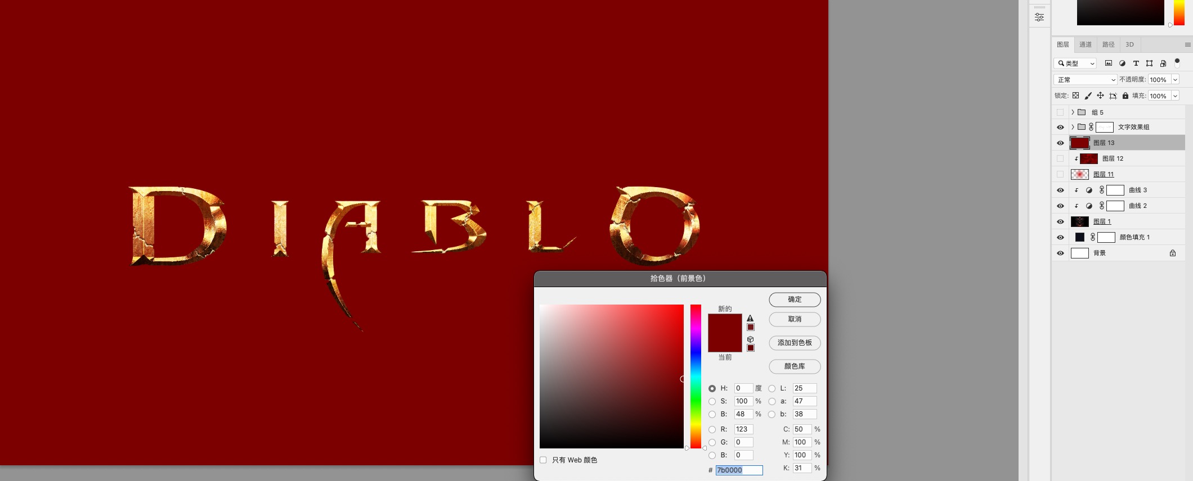Lock image pixels with the brush icon

[1088, 96]
